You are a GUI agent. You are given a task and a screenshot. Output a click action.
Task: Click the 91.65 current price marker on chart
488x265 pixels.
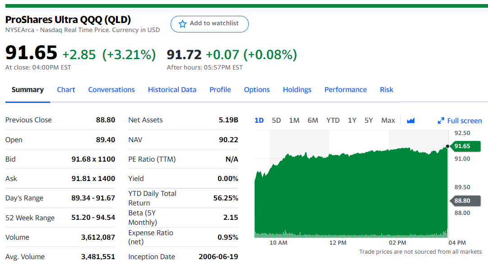(x=465, y=146)
